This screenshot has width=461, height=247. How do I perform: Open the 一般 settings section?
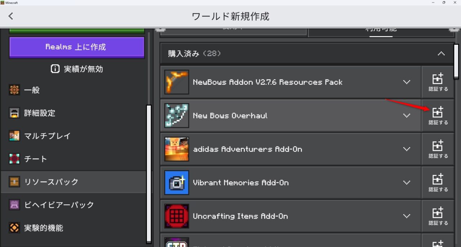pyautogui.click(x=73, y=90)
